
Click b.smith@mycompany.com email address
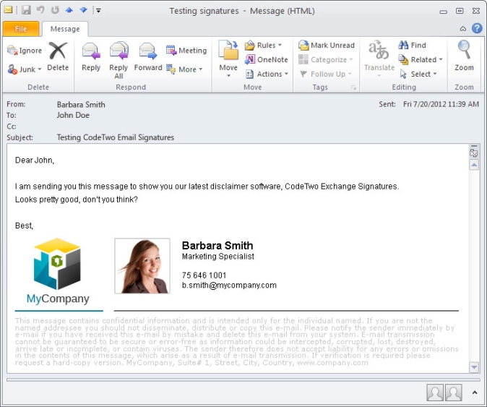(x=229, y=286)
